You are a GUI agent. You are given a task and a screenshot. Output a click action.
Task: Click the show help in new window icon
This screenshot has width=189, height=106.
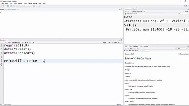(x=138, y=49)
